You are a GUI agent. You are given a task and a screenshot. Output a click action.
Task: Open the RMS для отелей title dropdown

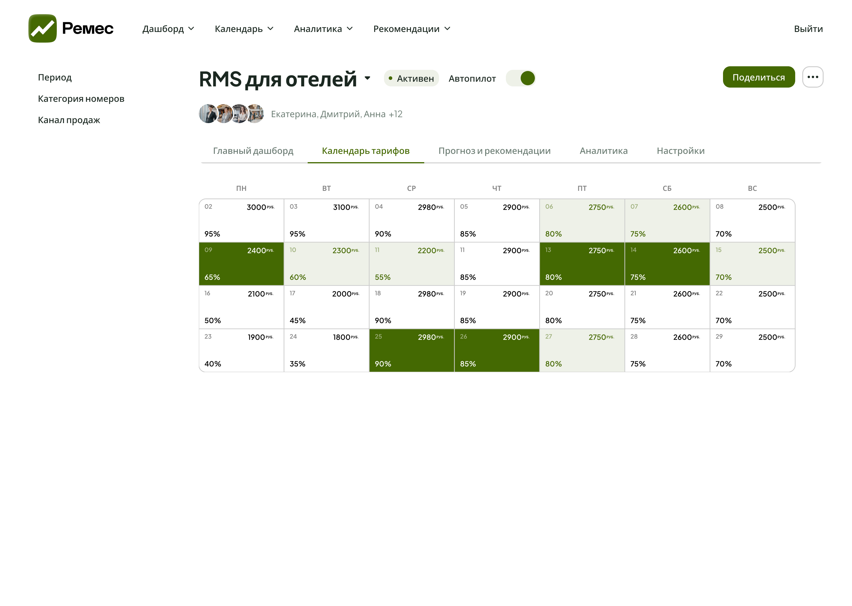(367, 79)
